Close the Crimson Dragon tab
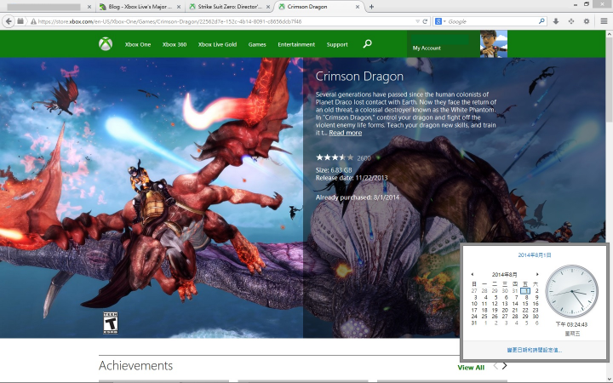The image size is (613, 383). coord(358,7)
